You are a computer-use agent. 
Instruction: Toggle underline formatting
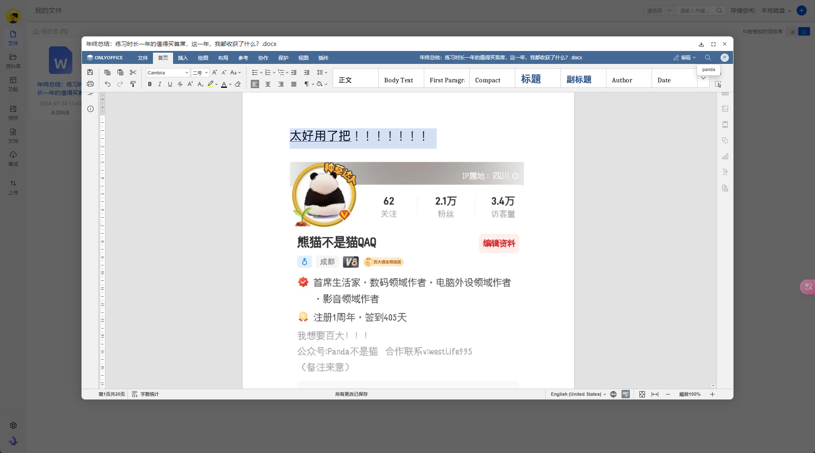(x=170, y=84)
